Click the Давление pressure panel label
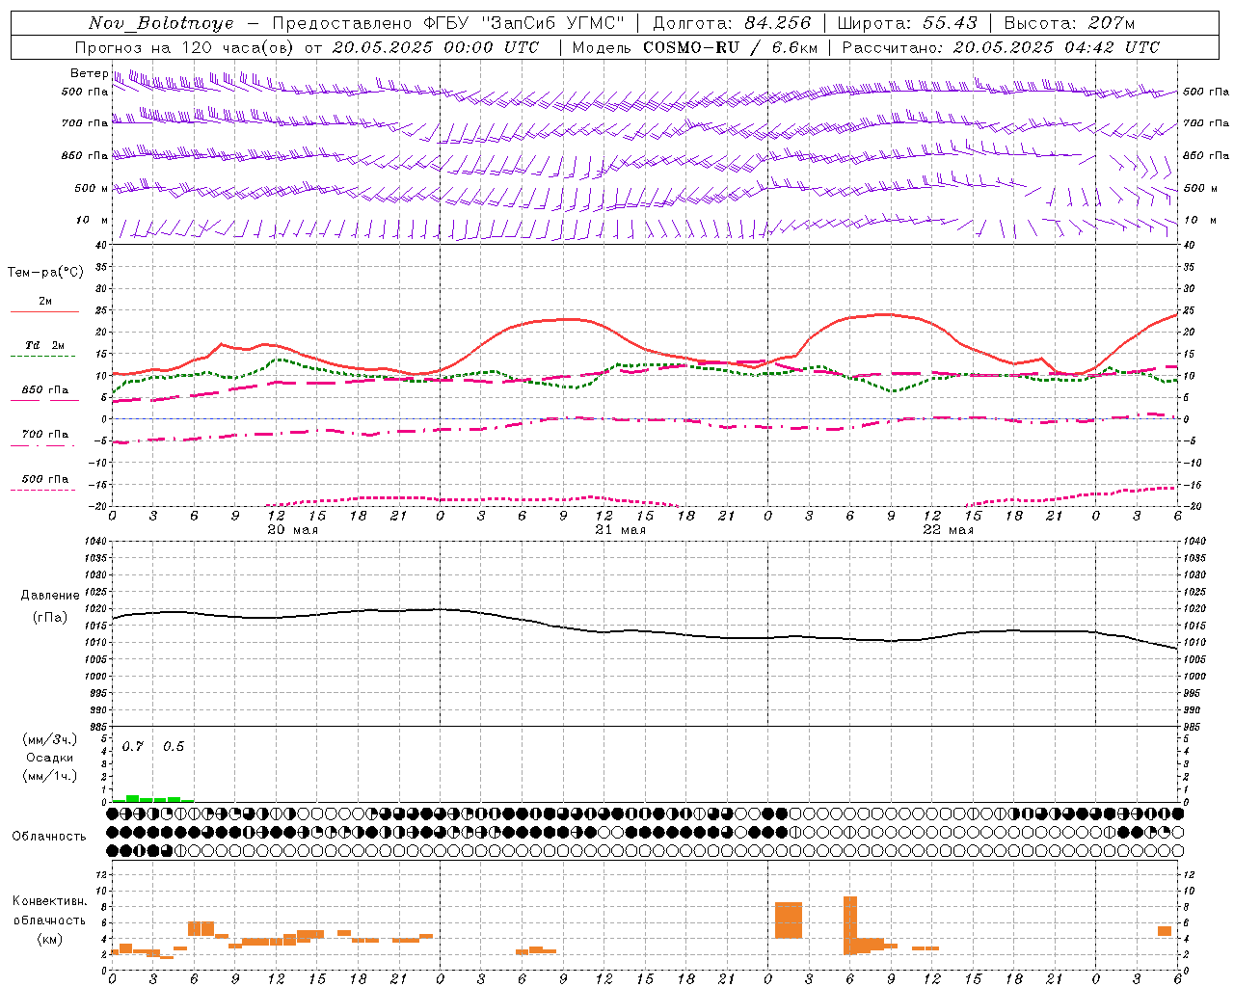This screenshot has width=1234, height=987. tap(50, 596)
